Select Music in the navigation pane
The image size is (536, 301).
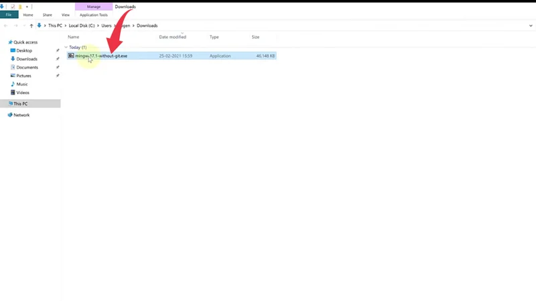[22, 84]
